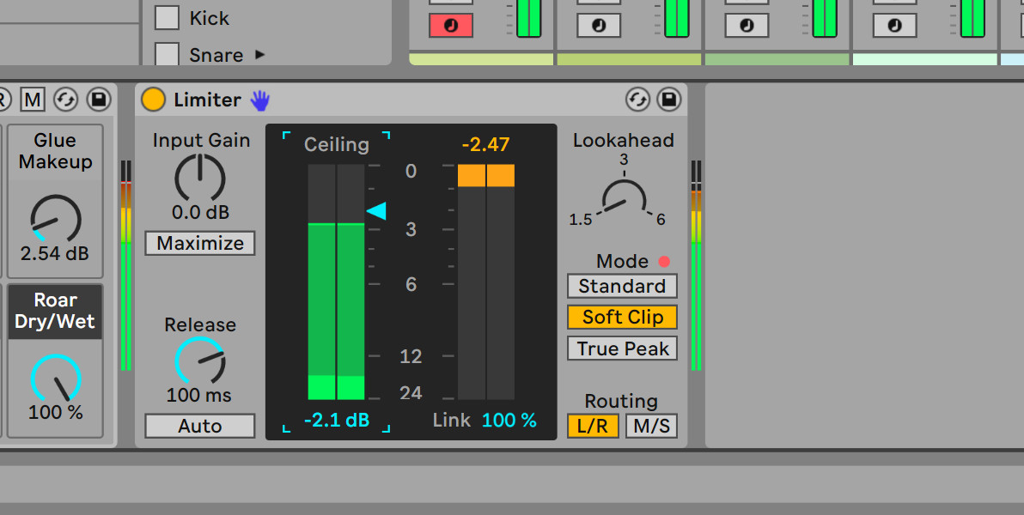Screen dimensions: 1024x515
Task: Enable the Maximize button under Input Gain
Action: (x=200, y=243)
